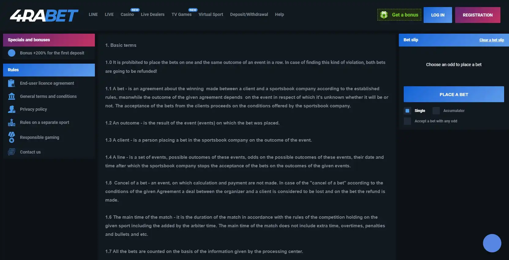Open the Casino menu item
The width and height of the screenshot is (509, 260).
[127, 14]
